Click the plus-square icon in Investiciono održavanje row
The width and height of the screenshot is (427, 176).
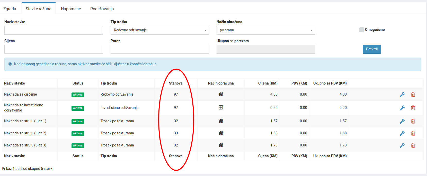pyautogui.click(x=221, y=107)
